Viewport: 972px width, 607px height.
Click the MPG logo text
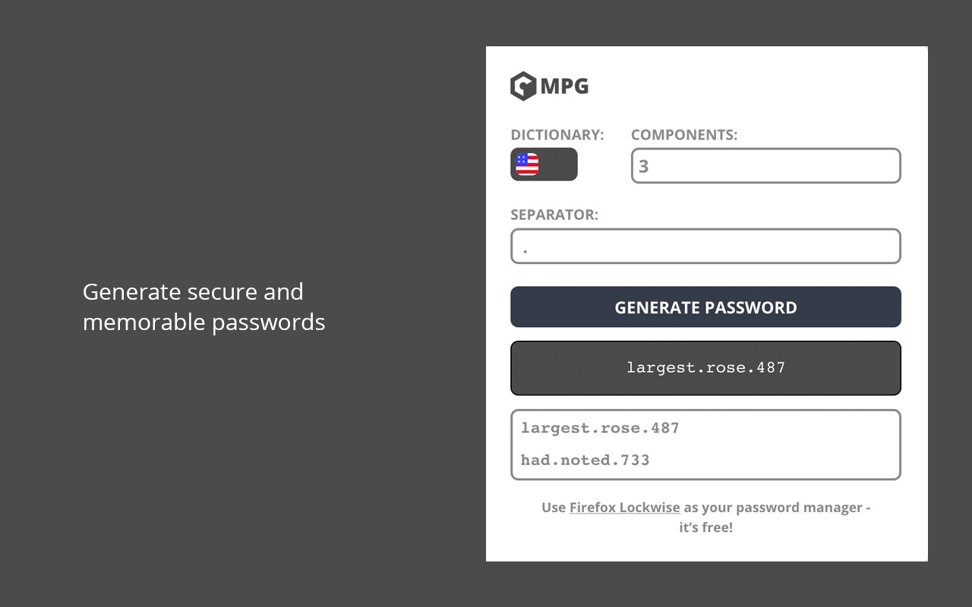coord(565,86)
